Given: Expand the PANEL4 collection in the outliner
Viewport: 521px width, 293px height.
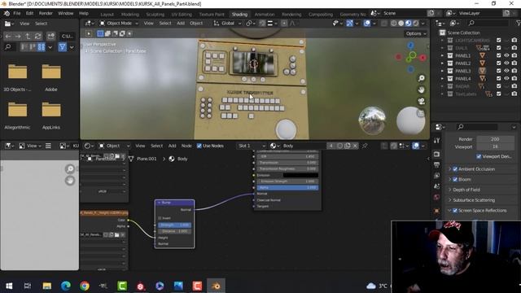Looking at the screenshot, I should 442,78.
